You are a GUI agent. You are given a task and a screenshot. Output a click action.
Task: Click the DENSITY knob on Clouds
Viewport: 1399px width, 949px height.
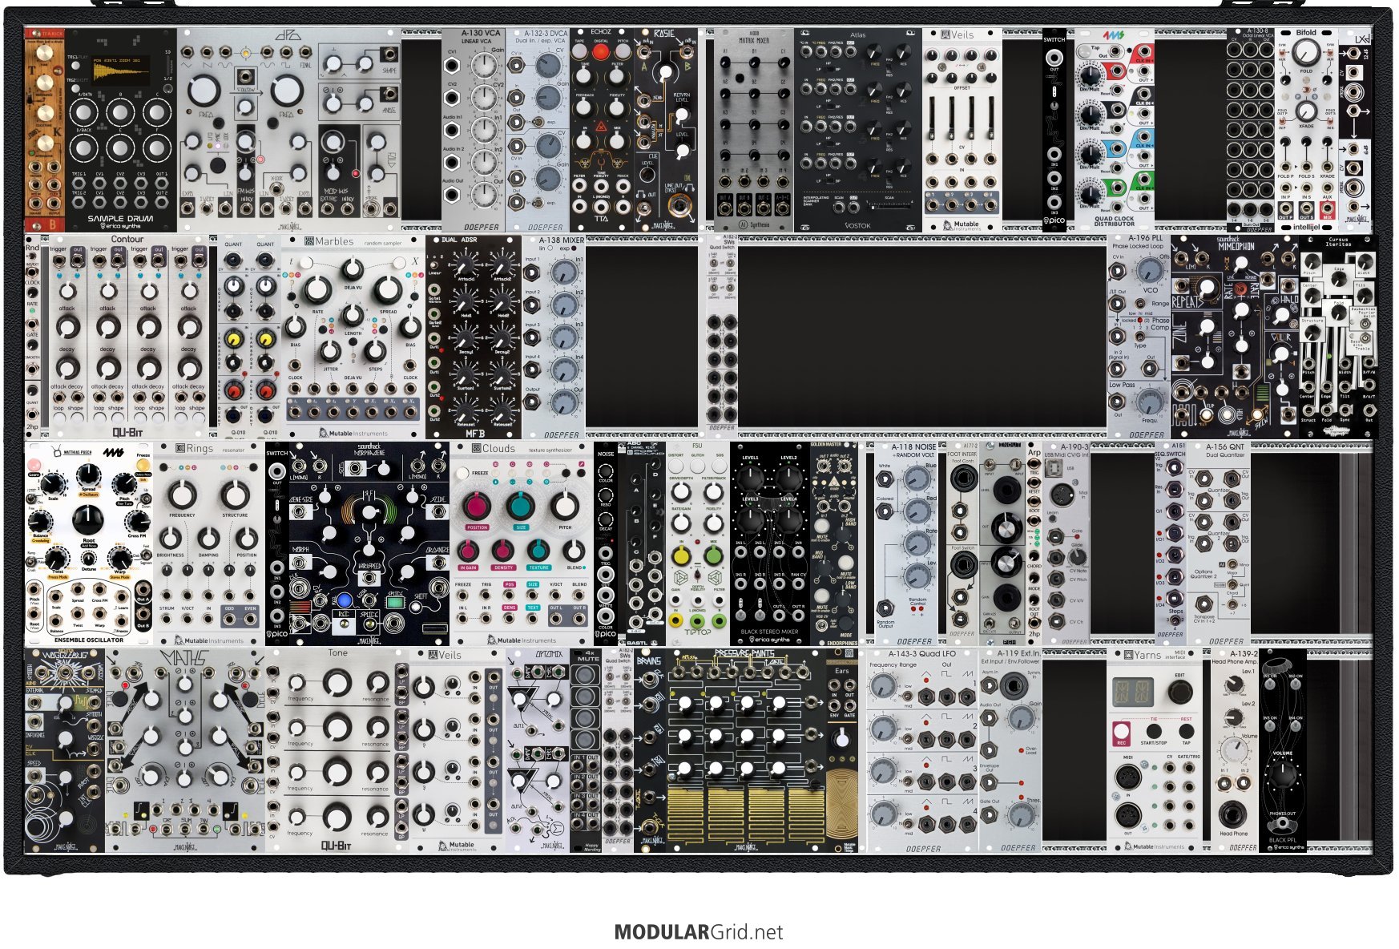coord(503,551)
